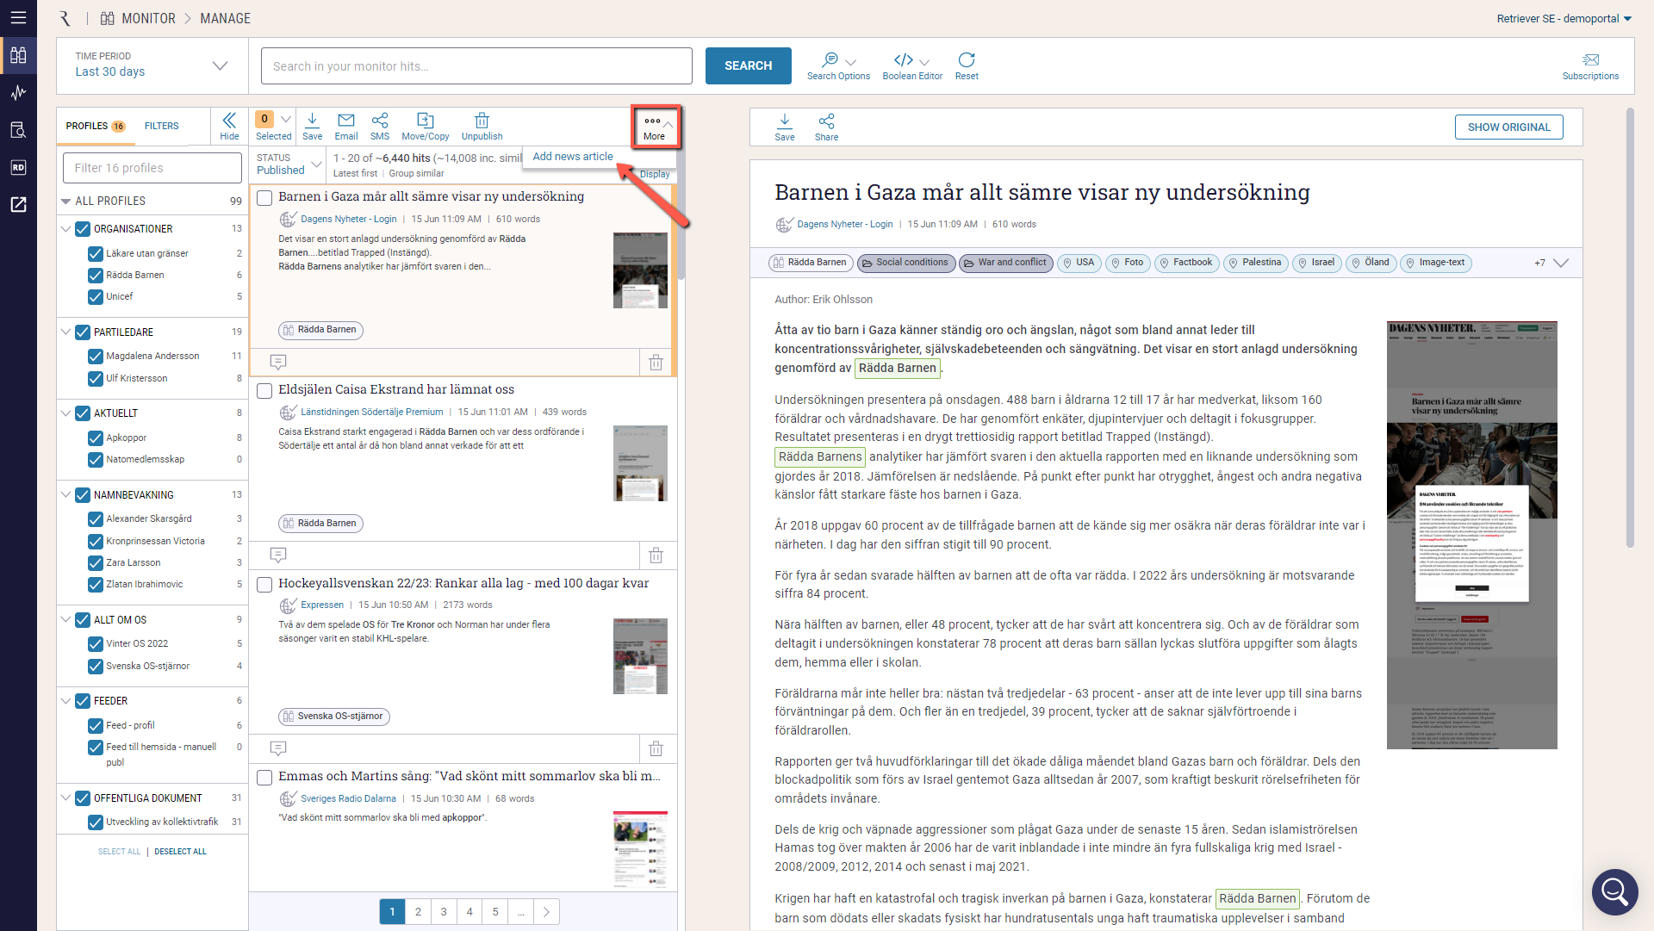Click the Filter 16 profiles field

(152, 168)
